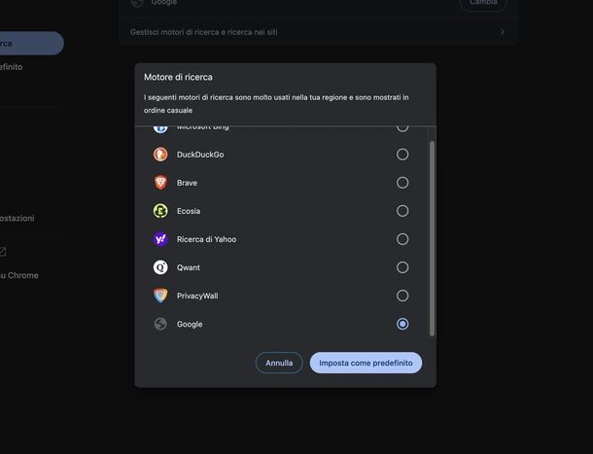Click the DuckDuckGo logo icon
The image size is (593, 454).
tap(160, 155)
